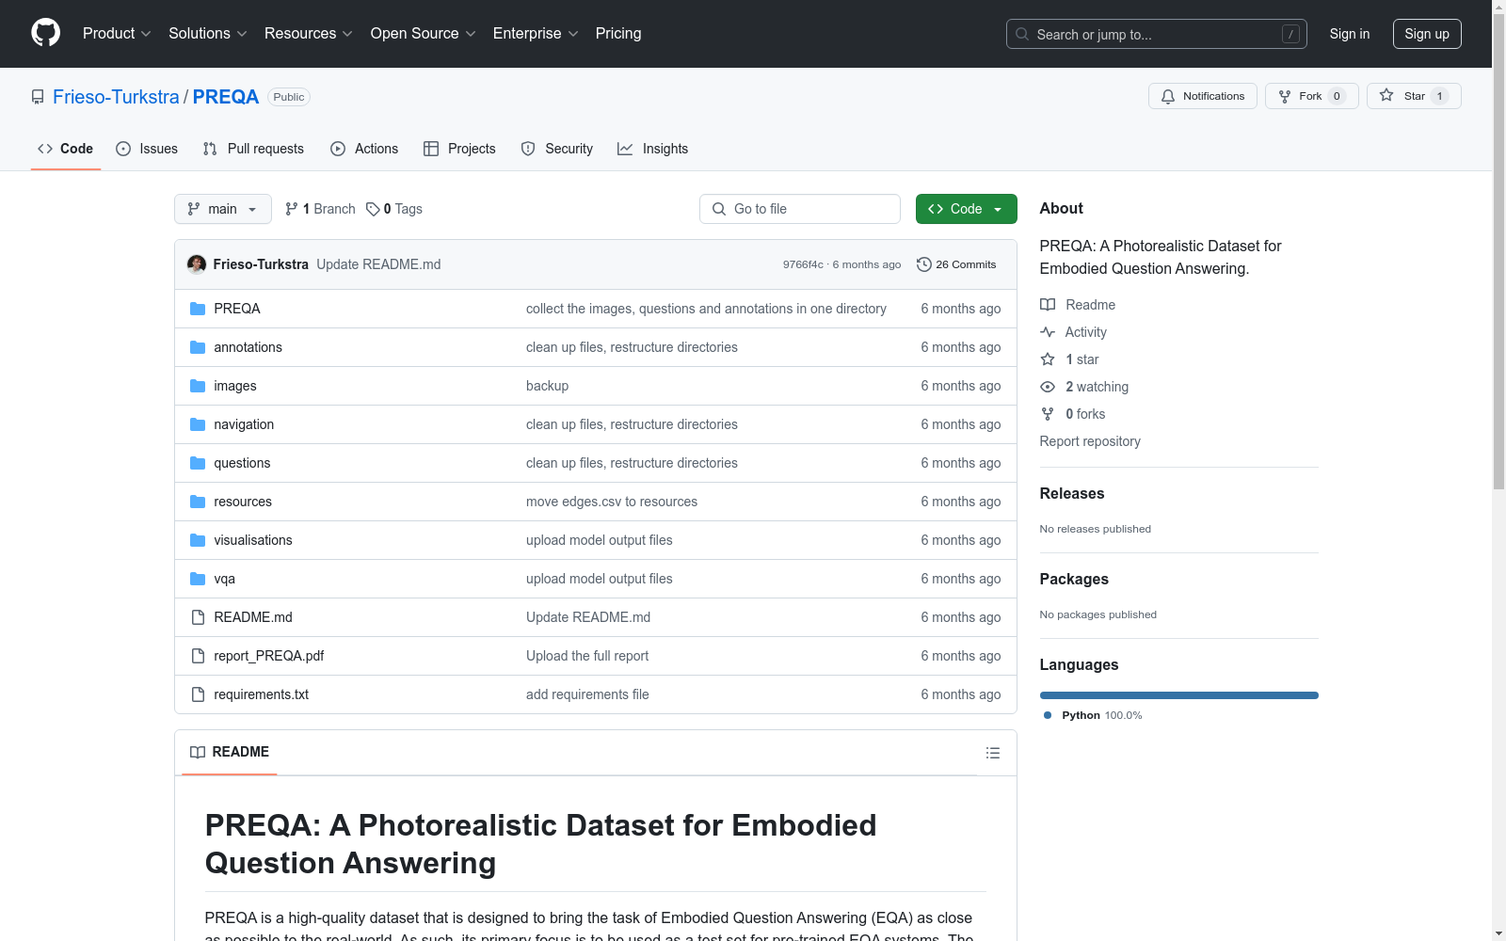
Task: Open 'Upload the full report' commit
Action: pyautogui.click(x=587, y=656)
